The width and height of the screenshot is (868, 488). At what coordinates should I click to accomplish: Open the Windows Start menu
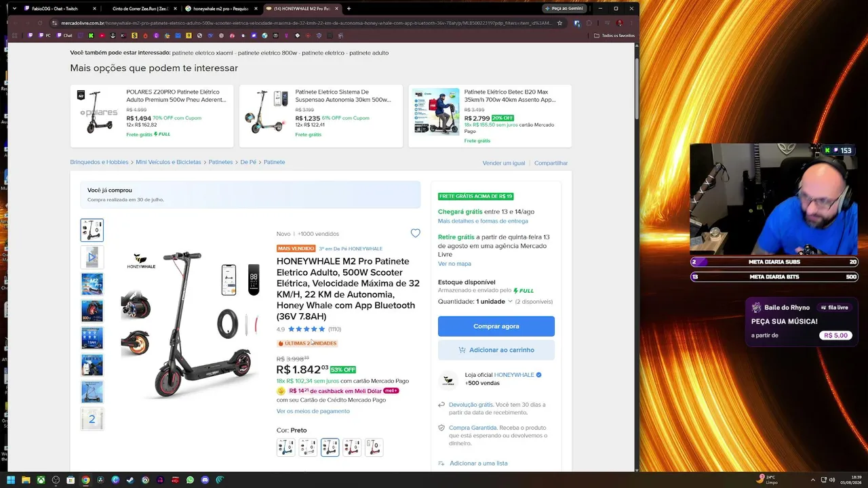(x=11, y=480)
